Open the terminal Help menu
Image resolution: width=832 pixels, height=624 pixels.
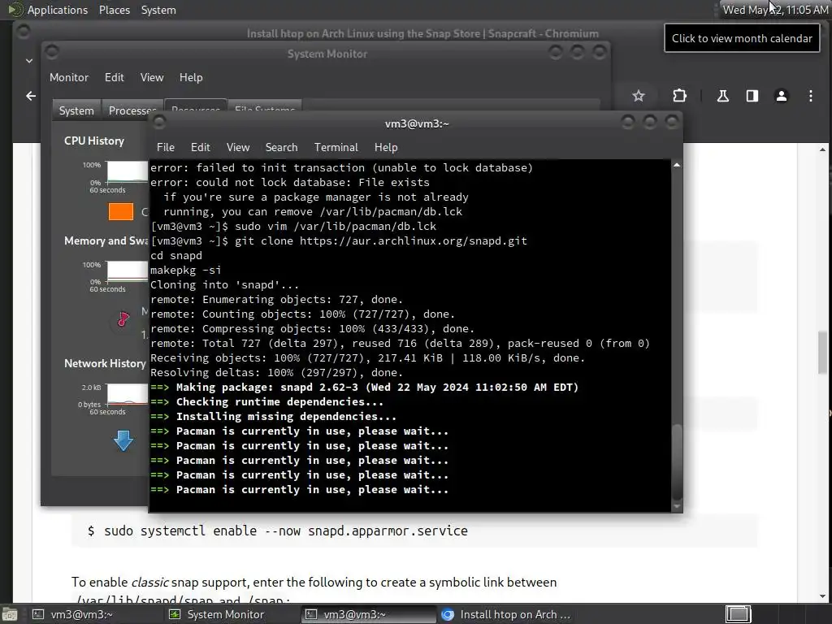pos(386,148)
